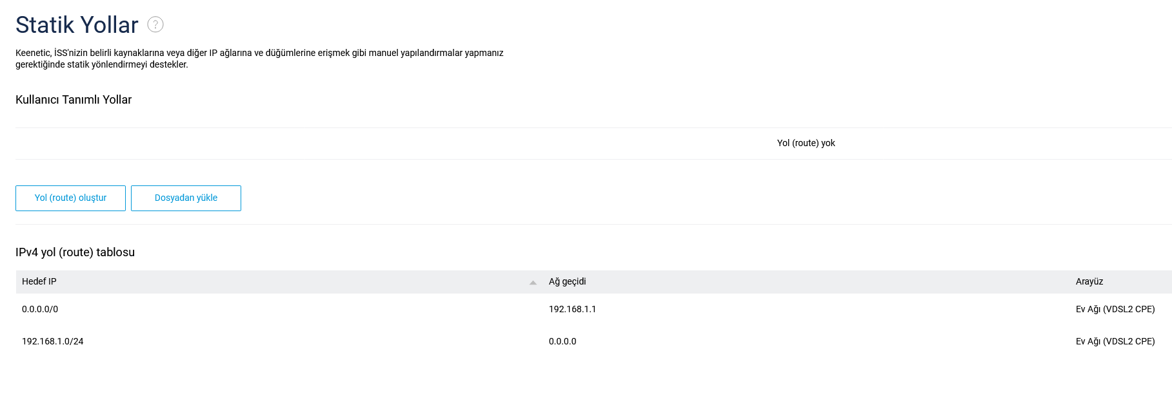
Task: Select the 192.168.1.0/24 route row
Action: pos(593,341)
